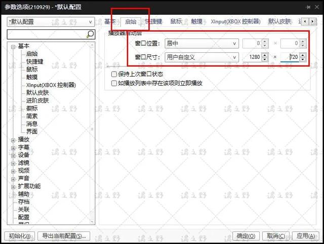Increase window width 1280 with up arrow

point(265,55)
